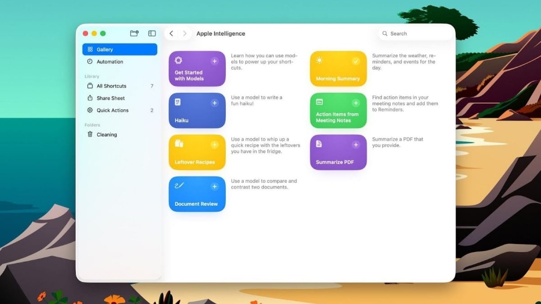
Task: Click the Share Sheet share icon
Action: click(90, 98)
